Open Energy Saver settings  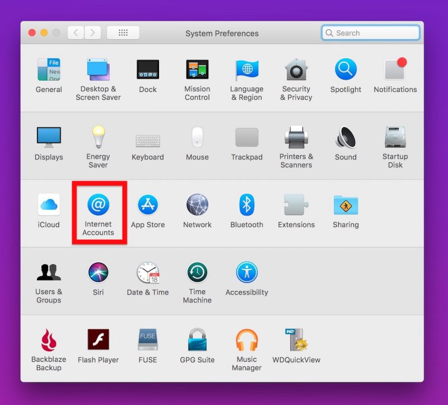99,137
